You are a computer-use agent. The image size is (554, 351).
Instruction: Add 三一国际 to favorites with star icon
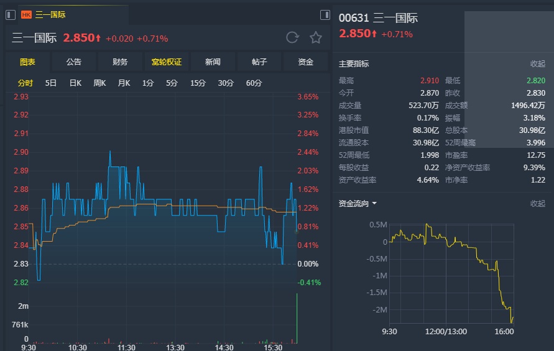coord(316,38)
